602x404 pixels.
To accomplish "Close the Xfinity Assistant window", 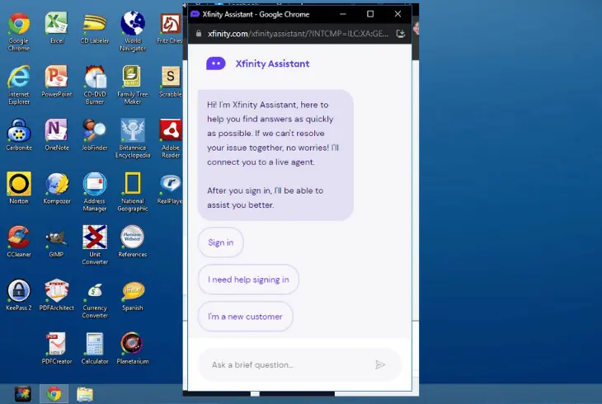I will (x=397, y=14).
